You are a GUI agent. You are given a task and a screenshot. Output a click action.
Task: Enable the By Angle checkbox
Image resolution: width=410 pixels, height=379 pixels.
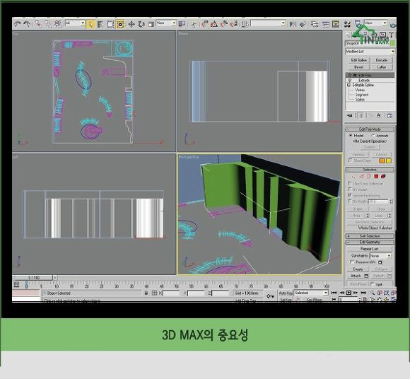[x=349, y=201]
